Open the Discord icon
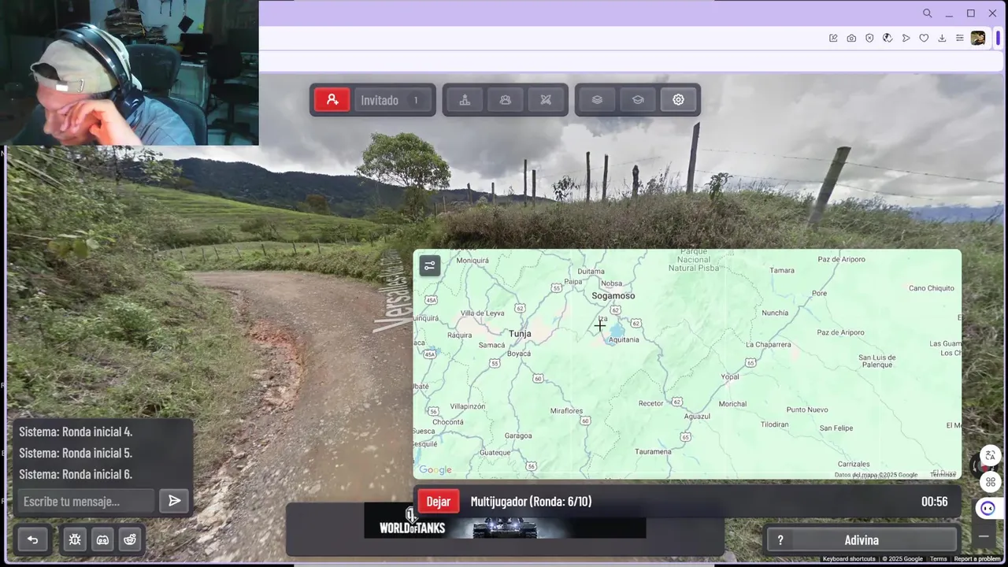 [102, 539]
